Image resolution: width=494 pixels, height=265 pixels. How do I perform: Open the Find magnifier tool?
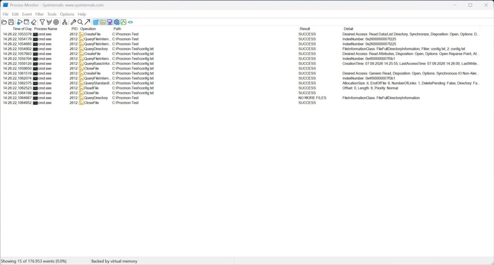pyautogui.click(x=80, y=22)
